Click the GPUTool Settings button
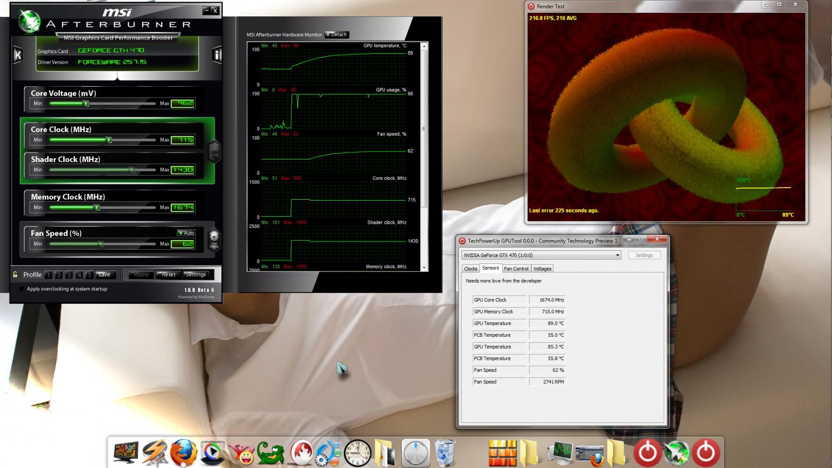The width and height of the screenshot is (832, 468). point(644,255)
